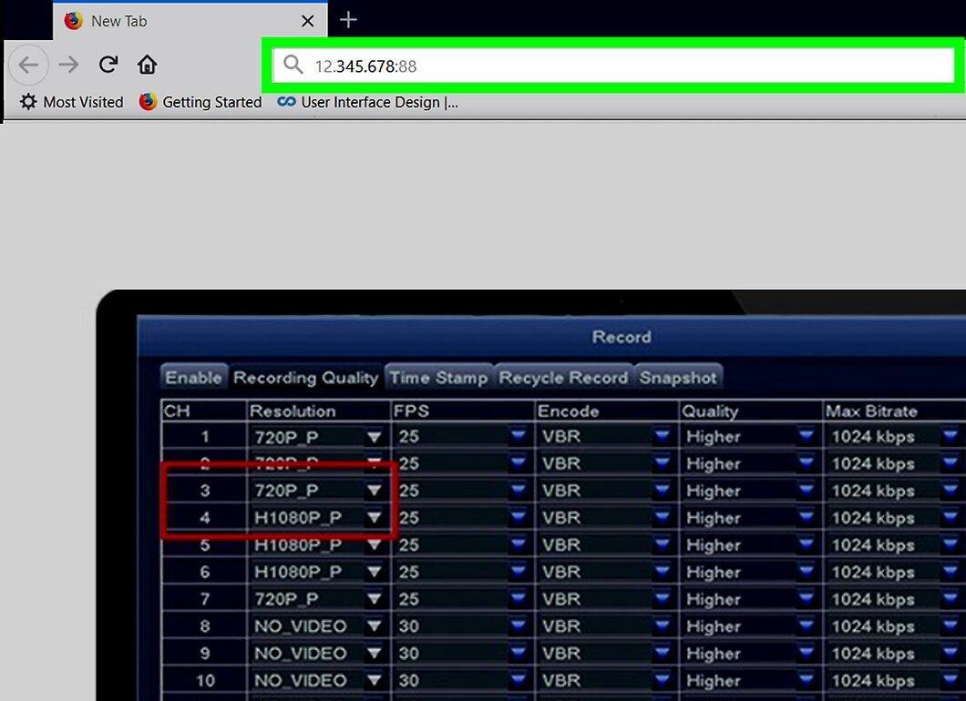Click H1080P_P resolution value in channel 4

[x=298, y=518]
